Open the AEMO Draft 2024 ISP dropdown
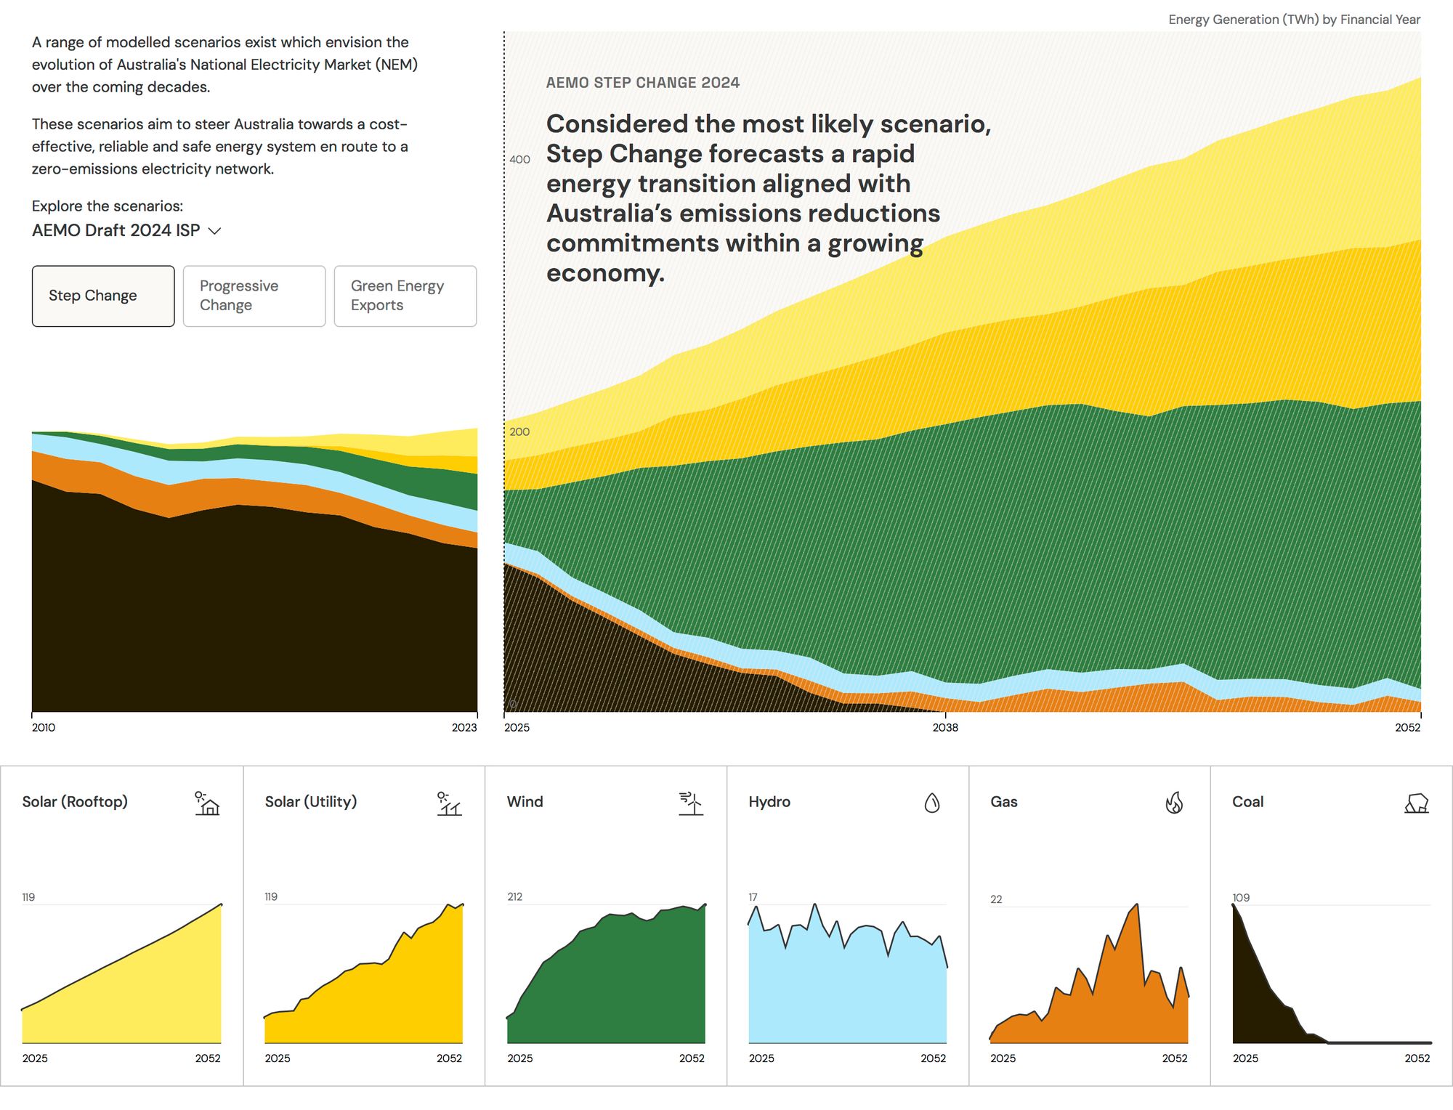Image resolution: width=1453 pixels, height=1110 pixels. point(116,230)
